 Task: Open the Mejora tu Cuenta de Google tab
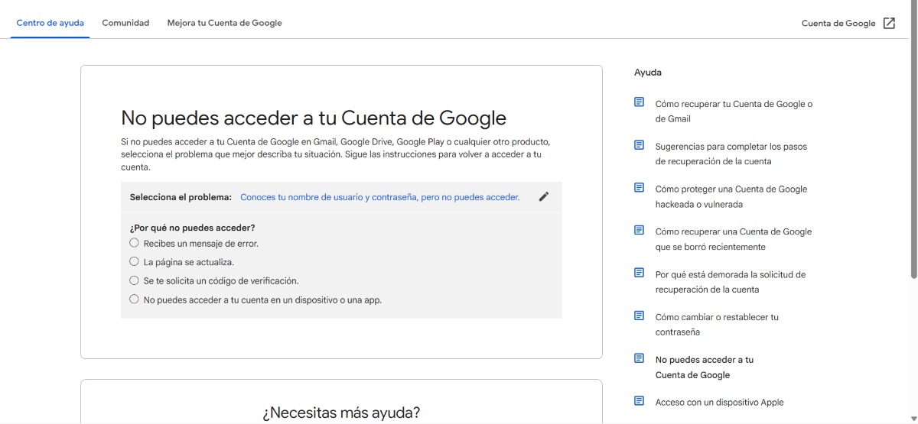click(x=225, y=23)
